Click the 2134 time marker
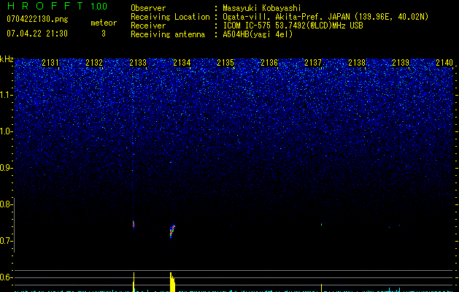The image size is (459, 292). (182, 62)
